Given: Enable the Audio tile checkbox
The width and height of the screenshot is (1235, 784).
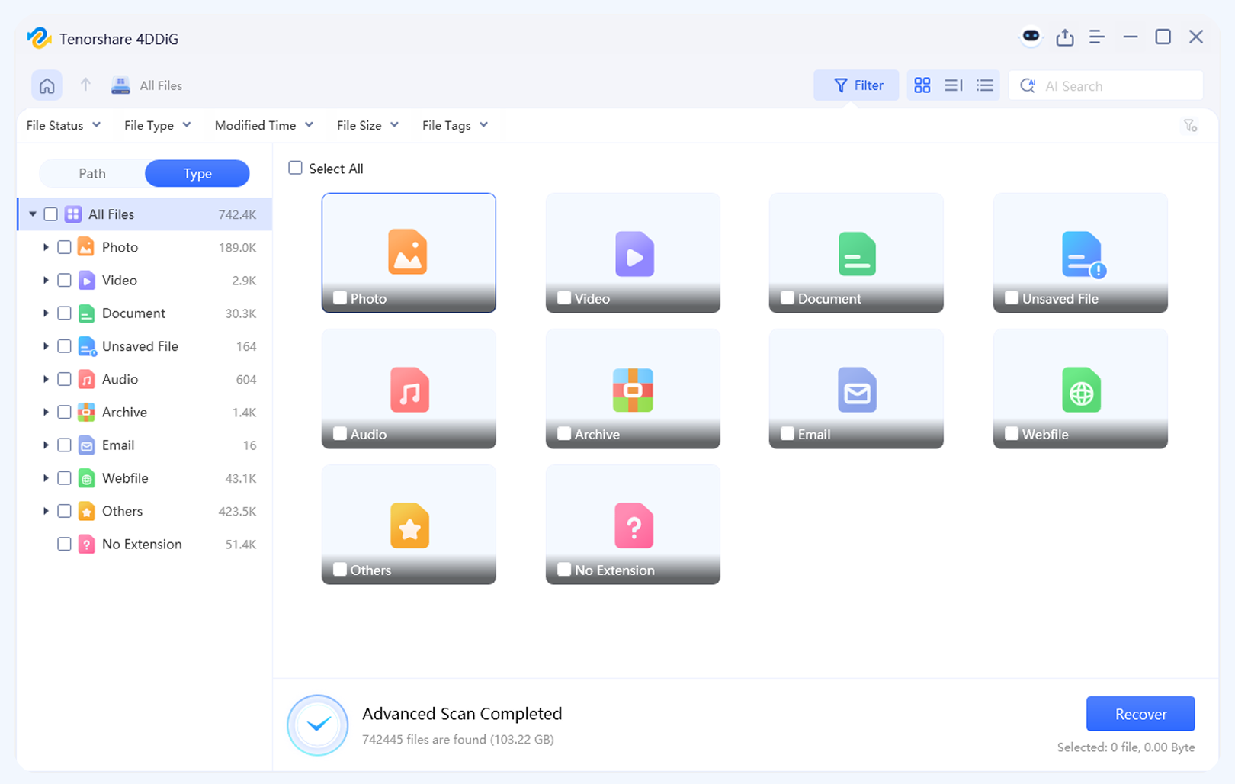Looking at the screenshot, I should [340, 434].
